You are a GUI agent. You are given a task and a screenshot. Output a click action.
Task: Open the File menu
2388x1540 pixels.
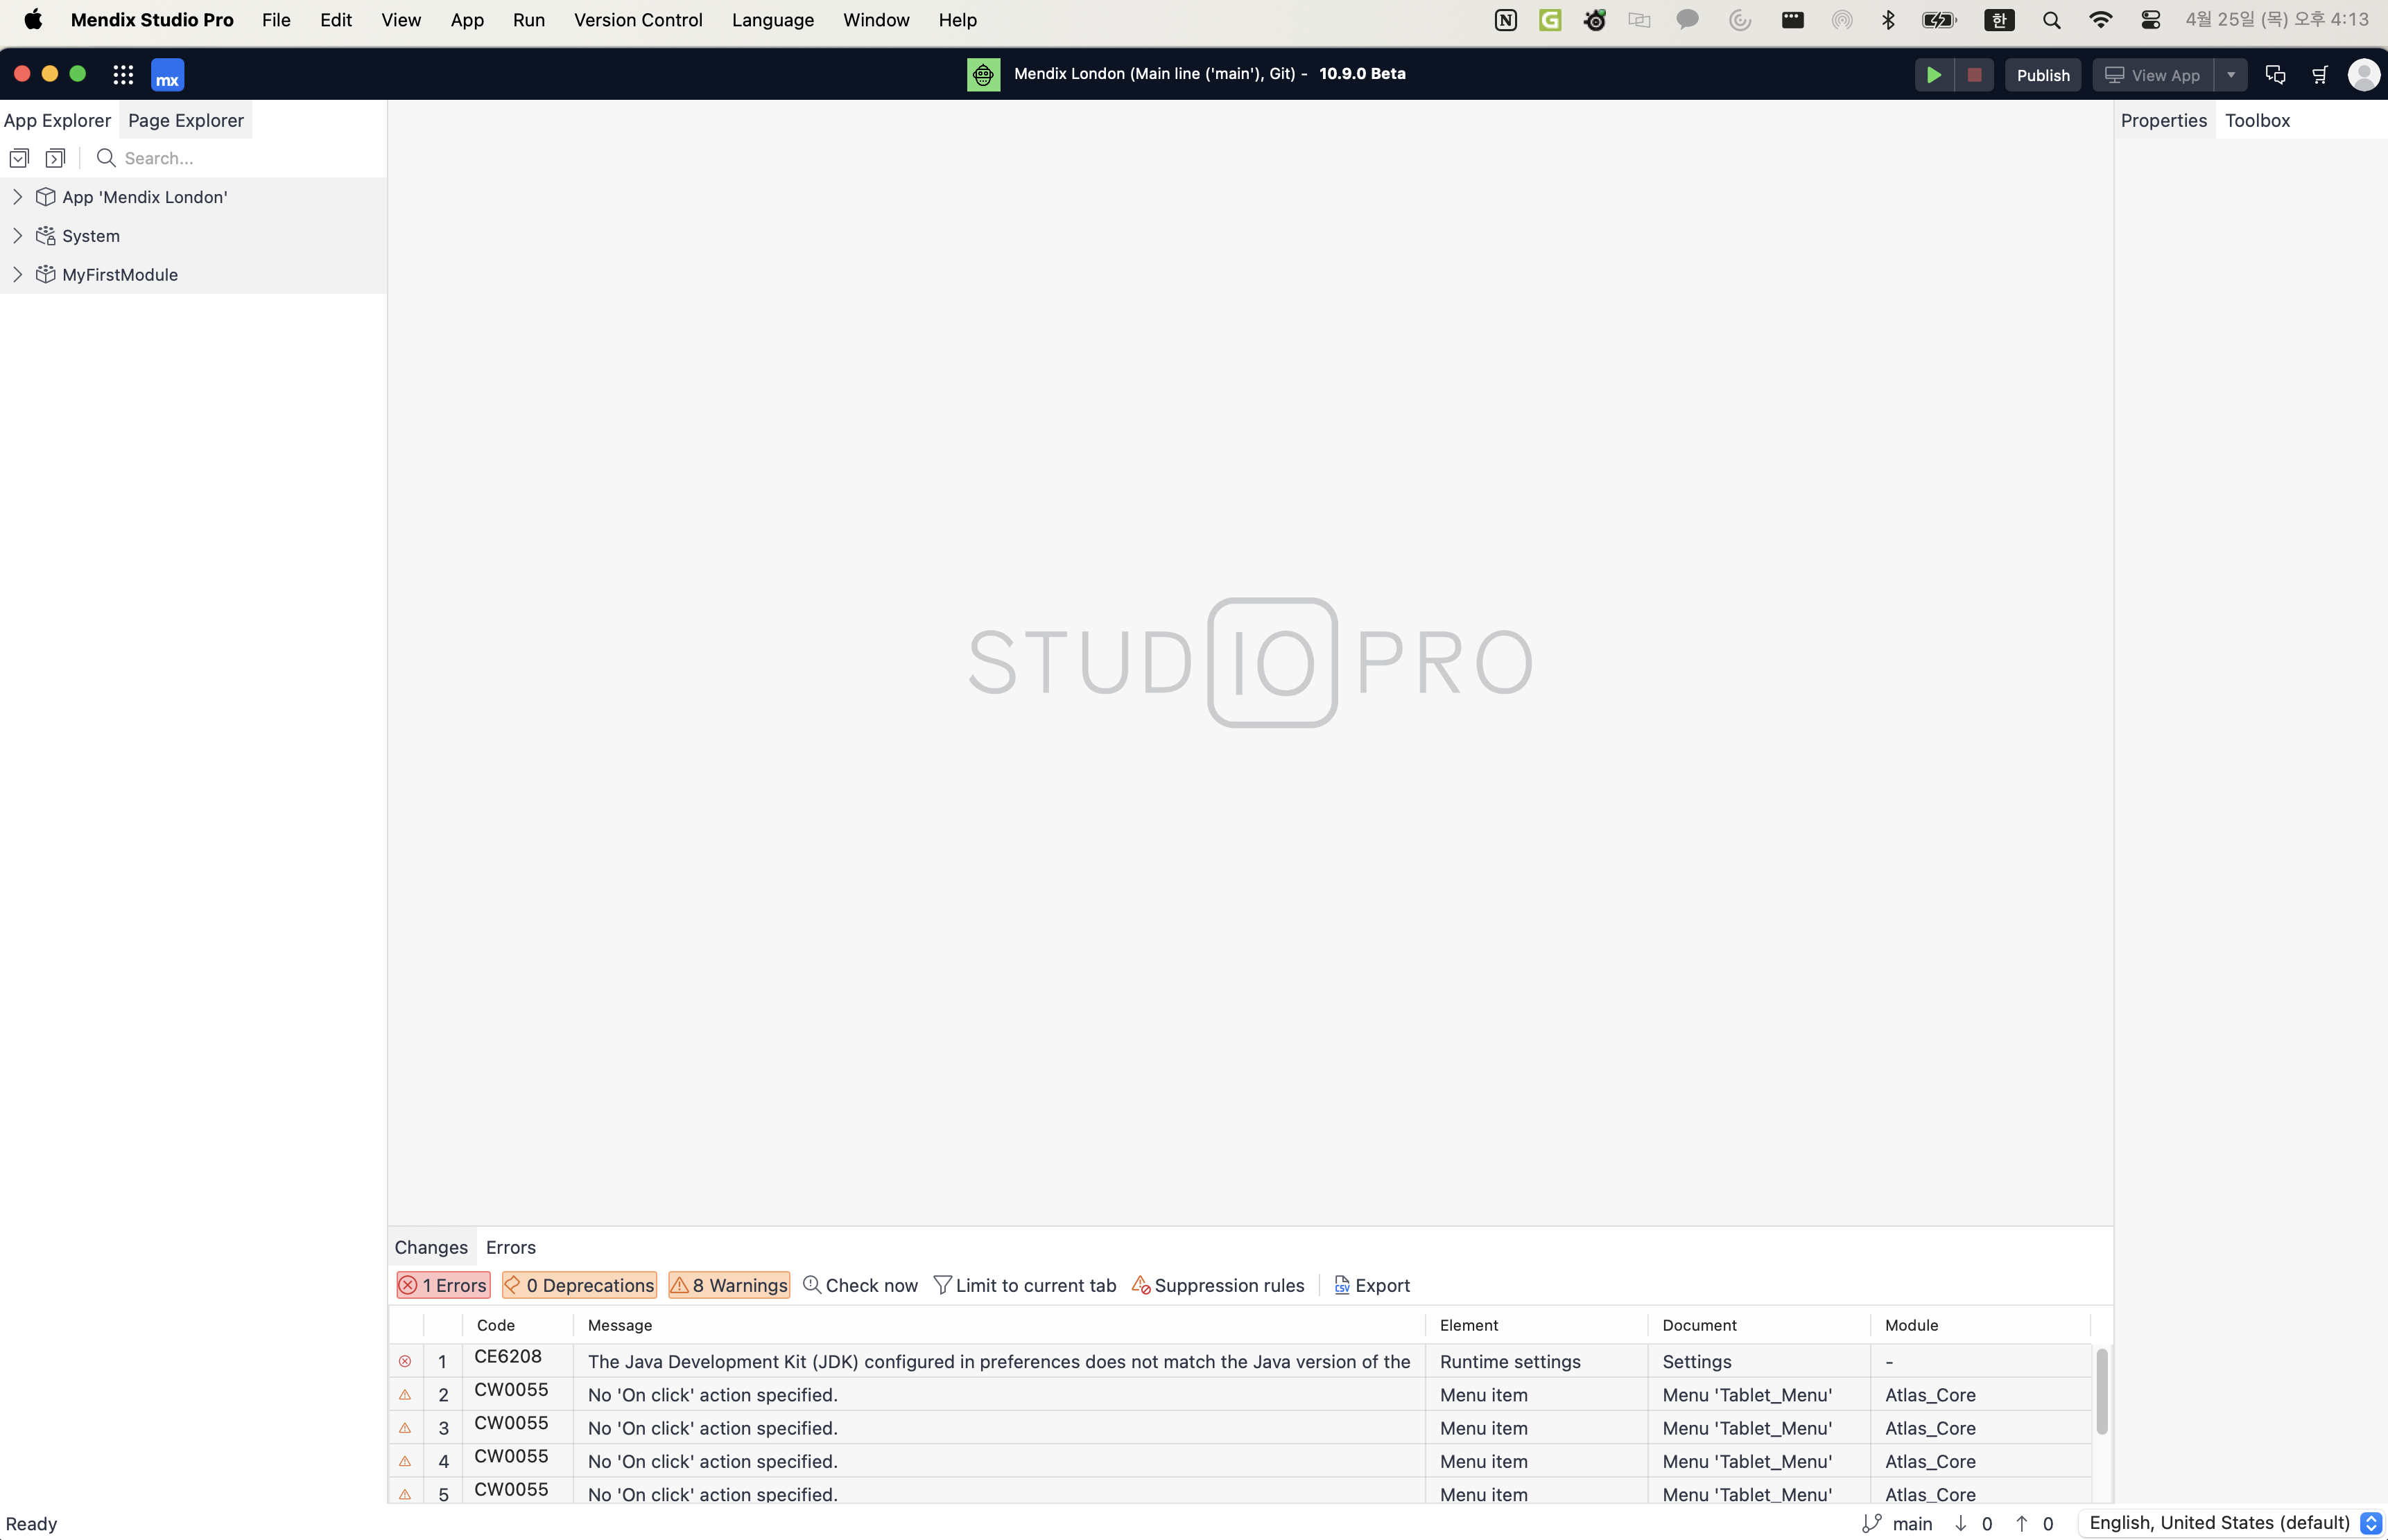coord(276,20)
